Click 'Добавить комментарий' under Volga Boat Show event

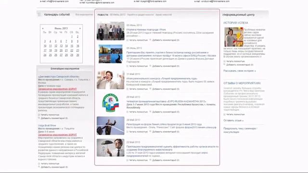(x=54, y=167)
